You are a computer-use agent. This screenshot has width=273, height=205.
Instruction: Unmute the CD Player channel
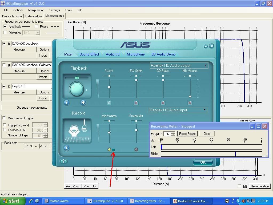click(x=163, y=103)
